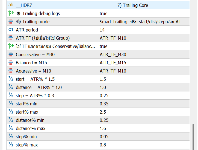Image resolution: width=198 pixels, height=150 pixels.
Task: Open the ATR TF ATR_TF_M10 fallback dropdown
Action: pyautogui.click(x=113, y=38)
